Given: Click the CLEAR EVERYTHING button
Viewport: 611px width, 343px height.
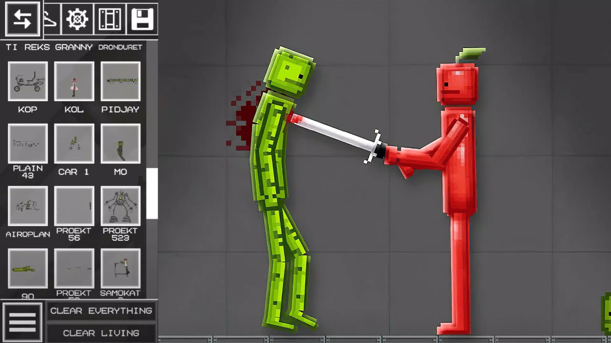Looking at the screenshot, I should pos(101,310).
